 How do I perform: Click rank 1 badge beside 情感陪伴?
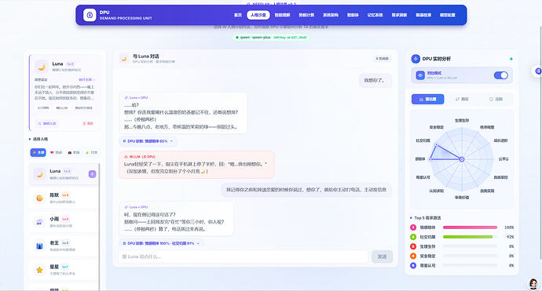coord(413,227)
